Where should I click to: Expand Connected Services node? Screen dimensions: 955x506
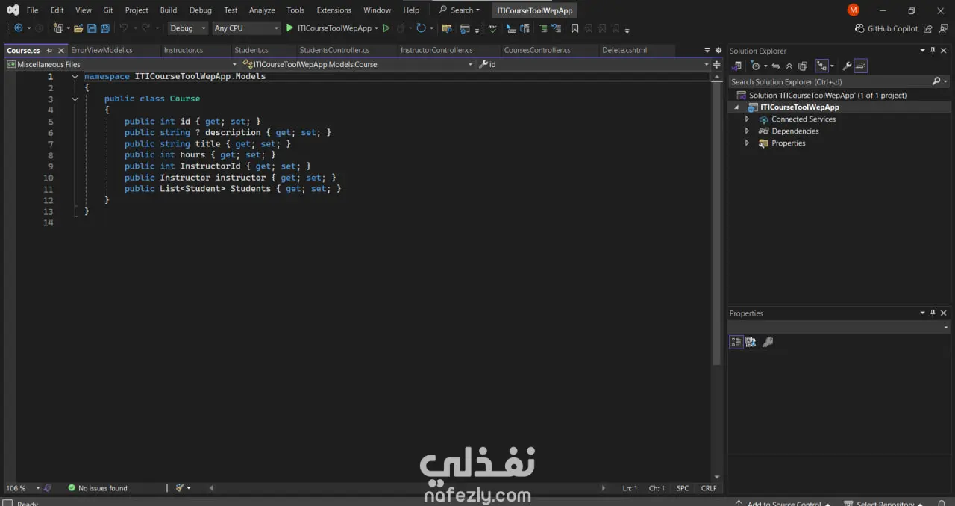click(x=747, y=119)
